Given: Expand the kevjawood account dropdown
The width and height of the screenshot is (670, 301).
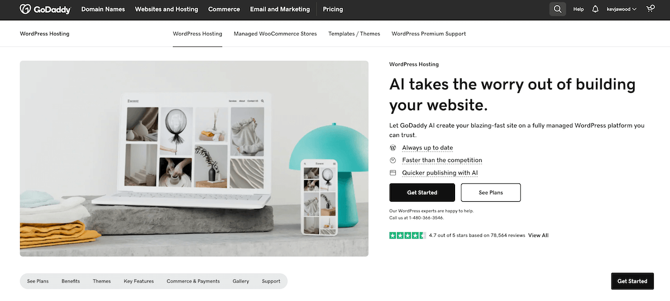Looking at the screenshot, I should 621,9.
